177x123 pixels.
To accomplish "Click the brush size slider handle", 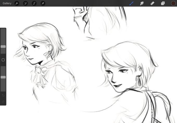I will [x=3, y=47].
